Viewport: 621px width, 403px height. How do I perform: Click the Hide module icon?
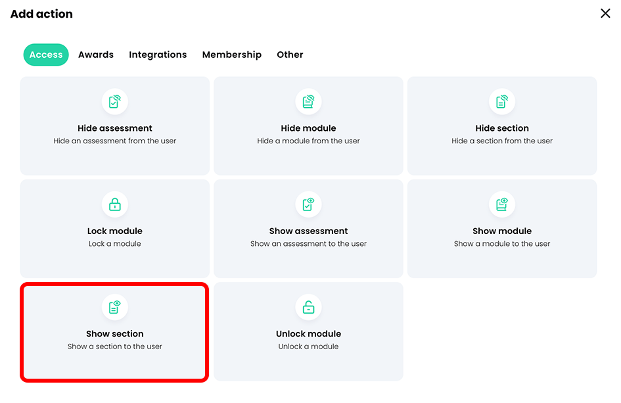tap(308, 102)
